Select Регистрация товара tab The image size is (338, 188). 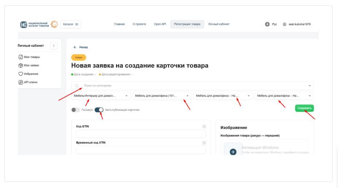[x=187, y=24]
